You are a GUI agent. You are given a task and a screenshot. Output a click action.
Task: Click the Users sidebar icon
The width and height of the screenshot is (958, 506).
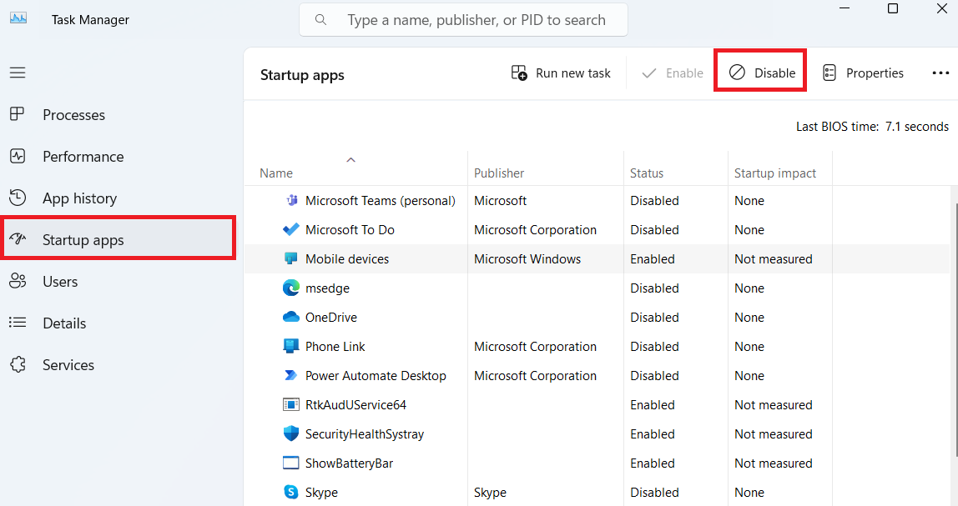[x=18, y=281]
